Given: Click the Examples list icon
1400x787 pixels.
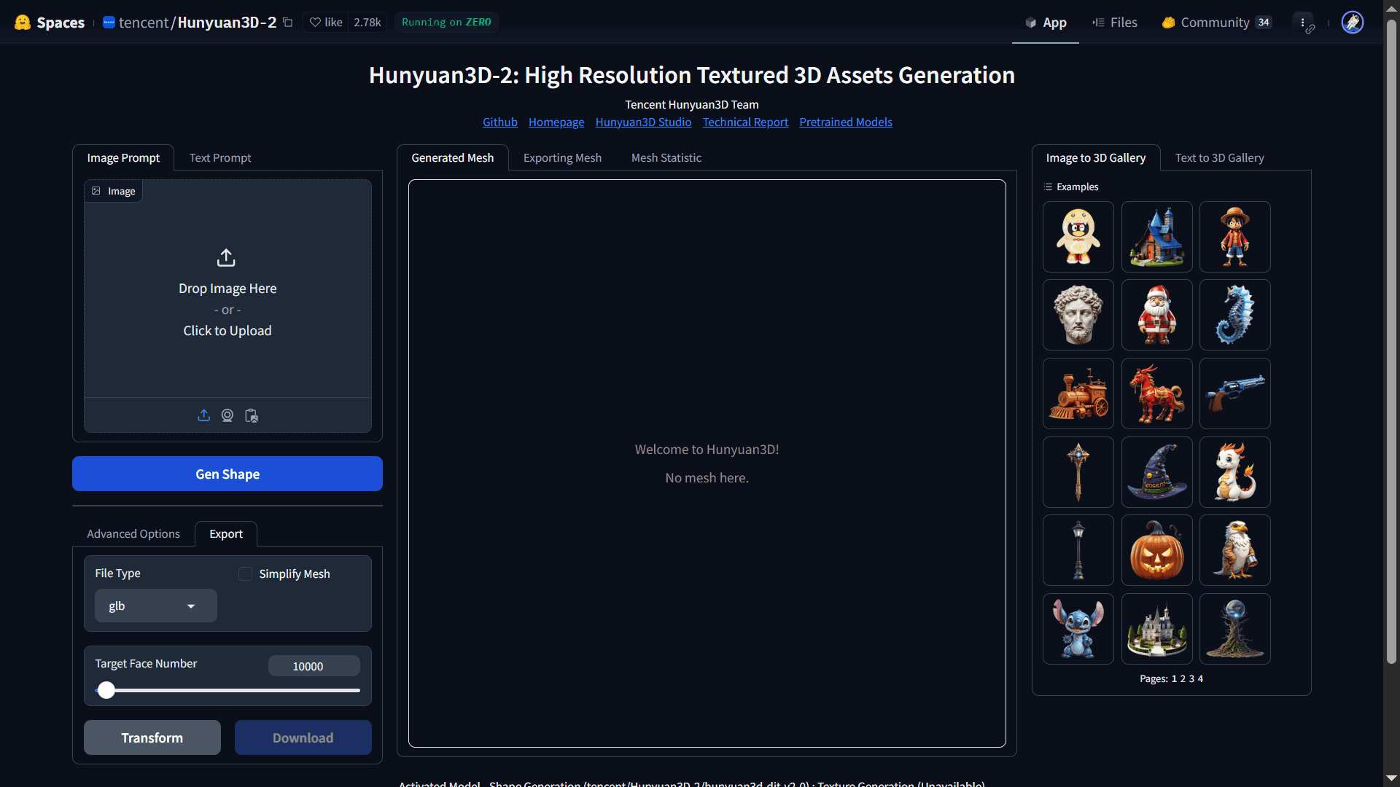Looking at the screenshot, I should (1049, 187).
